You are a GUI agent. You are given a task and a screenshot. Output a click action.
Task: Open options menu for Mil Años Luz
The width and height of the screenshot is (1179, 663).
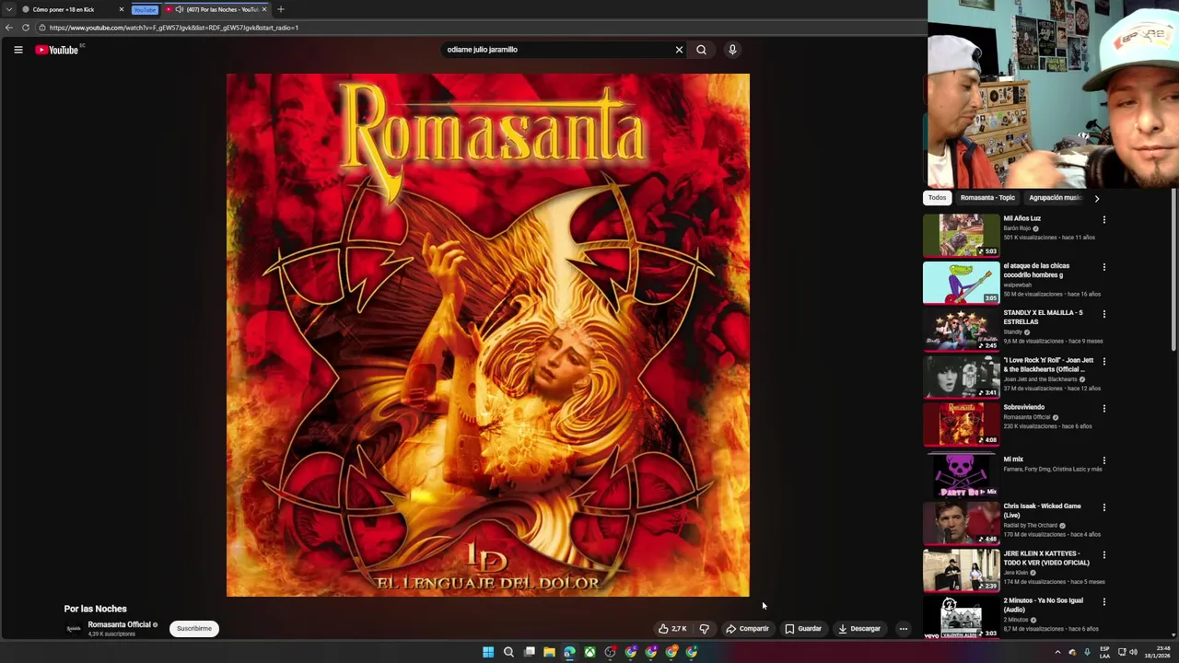[x=1103, y=220]
